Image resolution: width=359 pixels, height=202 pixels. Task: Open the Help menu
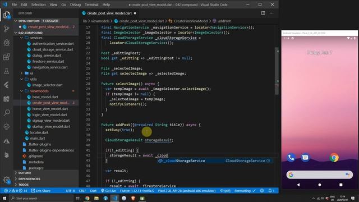coord(106,4)
